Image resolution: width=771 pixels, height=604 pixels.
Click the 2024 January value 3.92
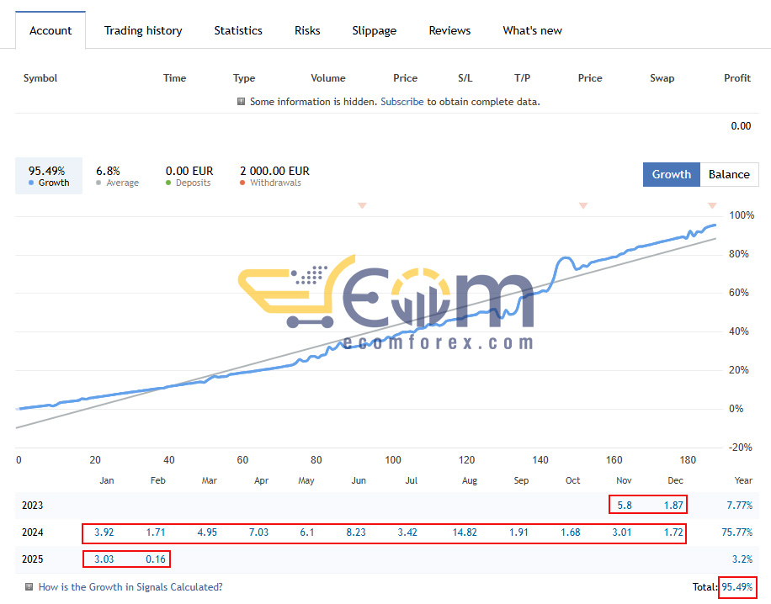click(104, 532)
